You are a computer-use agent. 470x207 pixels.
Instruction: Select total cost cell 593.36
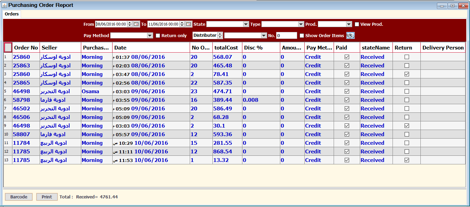pyautogui.click(x=227, y=134)
